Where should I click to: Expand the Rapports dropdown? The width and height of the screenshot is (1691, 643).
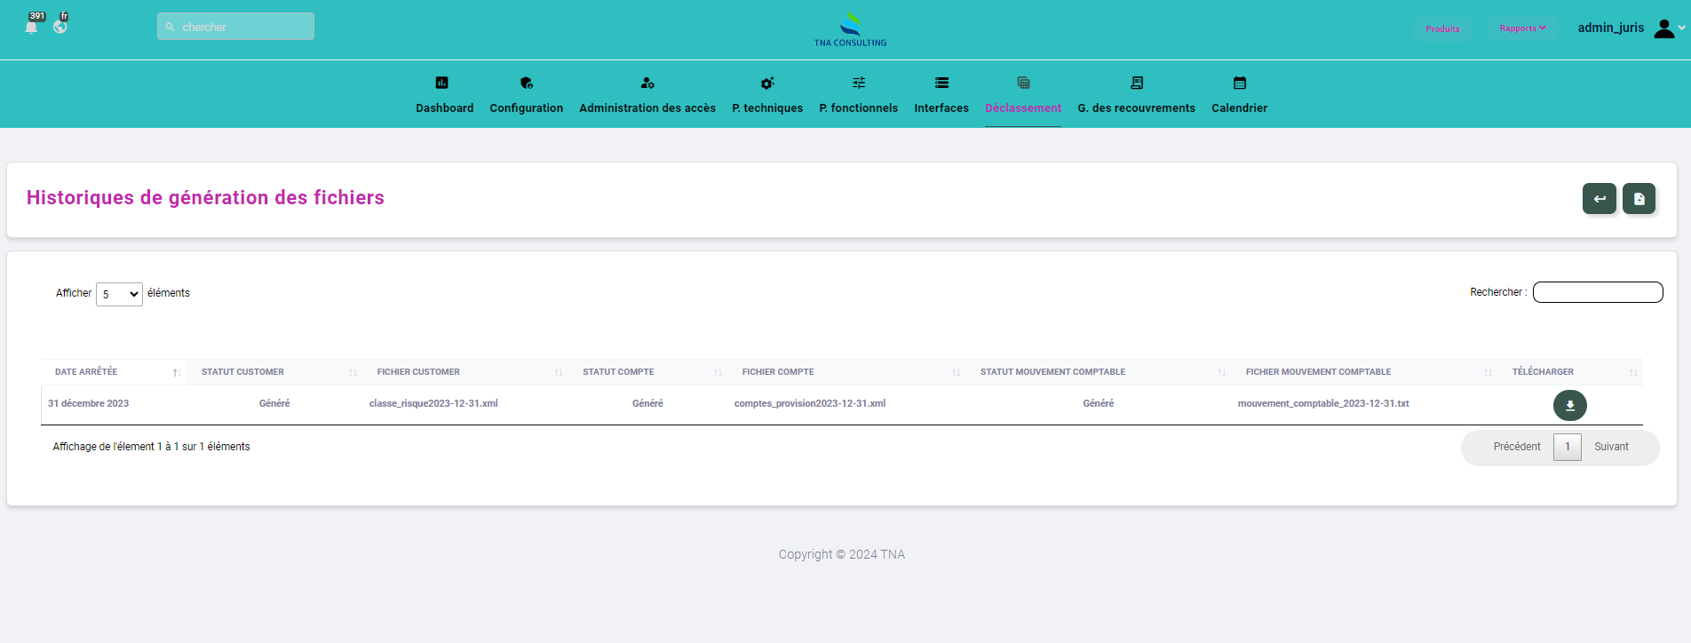pyautogui.click(x=1522, y=28)
